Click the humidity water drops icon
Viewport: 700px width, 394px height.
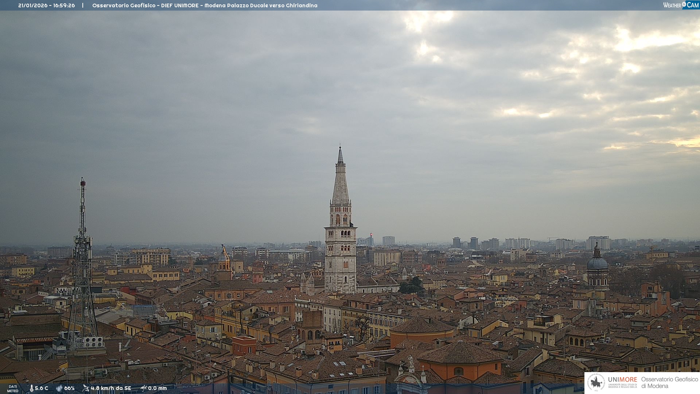pyautogui.click(x=59, y=388)
